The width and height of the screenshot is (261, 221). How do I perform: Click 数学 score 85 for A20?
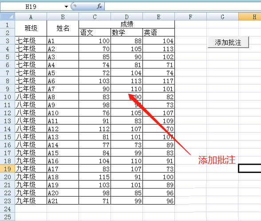(127, 193)
